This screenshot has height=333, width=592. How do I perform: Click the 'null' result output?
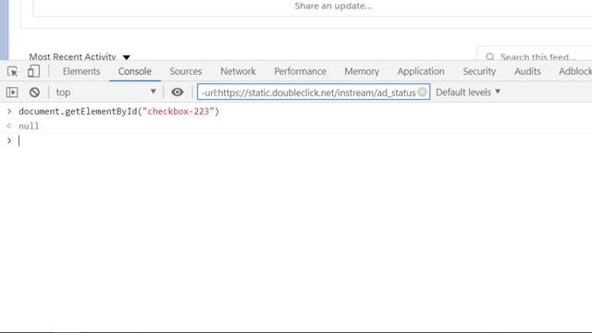(29, 126)
